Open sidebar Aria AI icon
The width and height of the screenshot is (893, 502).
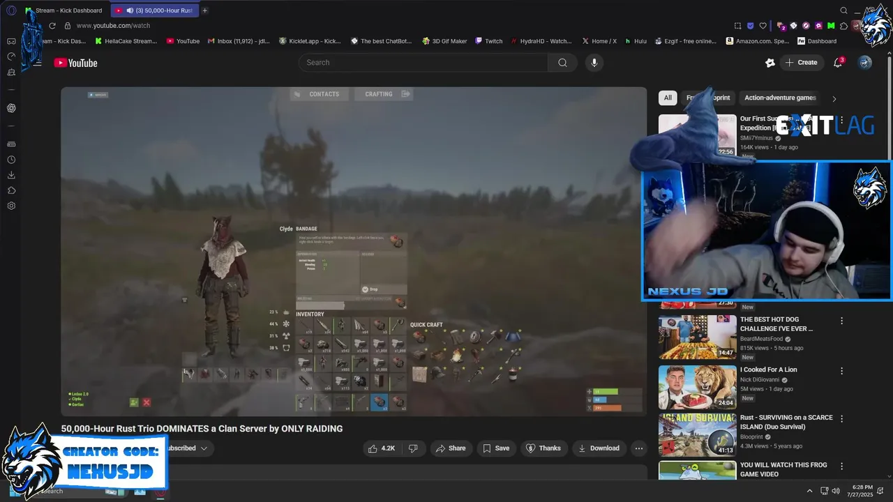pos(11,108)
